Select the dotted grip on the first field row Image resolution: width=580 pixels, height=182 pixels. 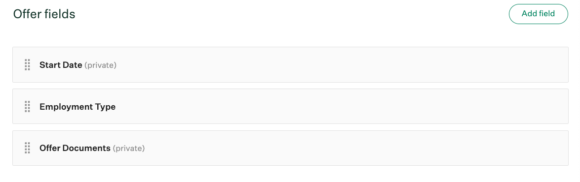point(27,65)
